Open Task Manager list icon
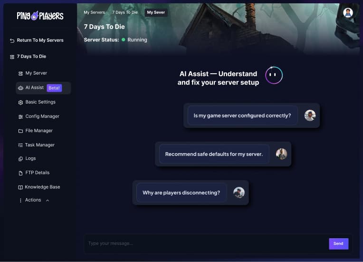The image size is (363, 262). click(20, 145)
